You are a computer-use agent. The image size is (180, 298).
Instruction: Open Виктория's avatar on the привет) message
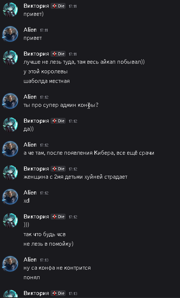tap(10, 10)
